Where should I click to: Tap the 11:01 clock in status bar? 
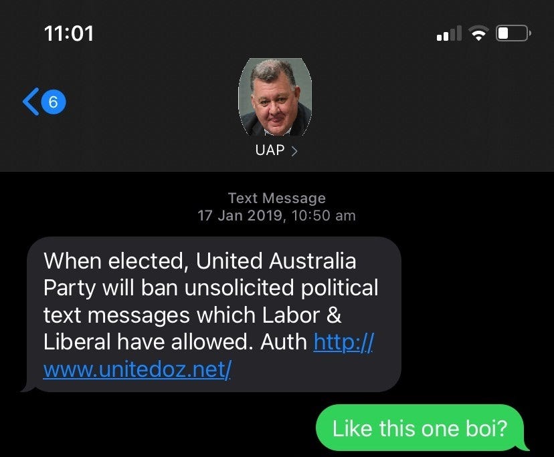pos(69,33)
